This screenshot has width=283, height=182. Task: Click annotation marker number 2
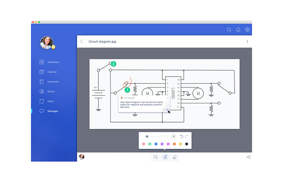pyautogui.click(x=113, y=64)
